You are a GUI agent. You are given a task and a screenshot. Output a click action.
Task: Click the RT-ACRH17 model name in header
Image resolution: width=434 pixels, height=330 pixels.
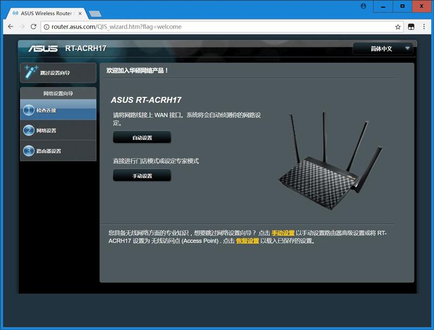(x=86, y=48)
